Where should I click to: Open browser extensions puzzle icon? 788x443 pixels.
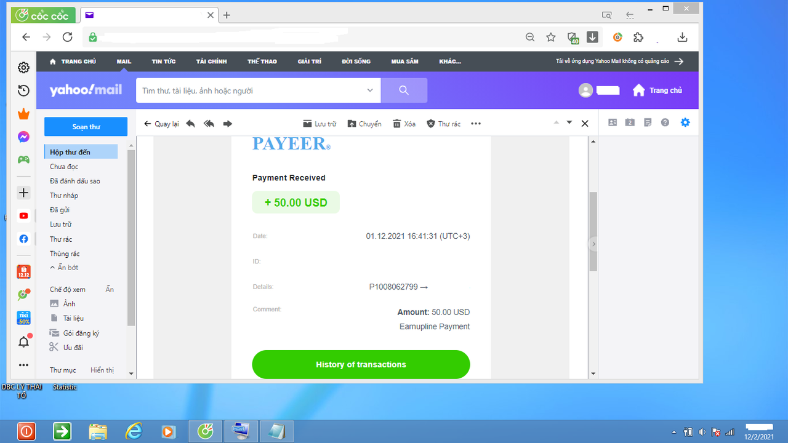[638, 37]
